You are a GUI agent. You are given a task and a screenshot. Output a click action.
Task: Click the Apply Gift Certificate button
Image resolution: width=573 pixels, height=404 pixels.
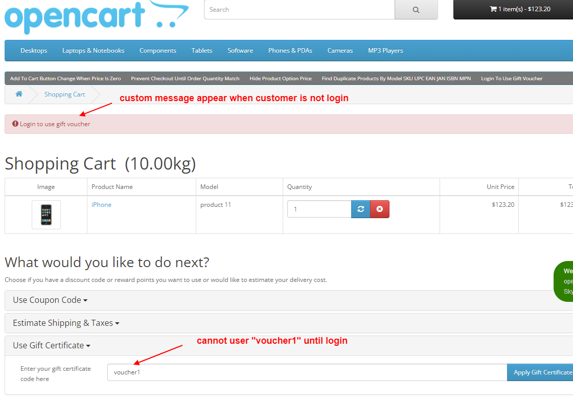pos(542,372)
